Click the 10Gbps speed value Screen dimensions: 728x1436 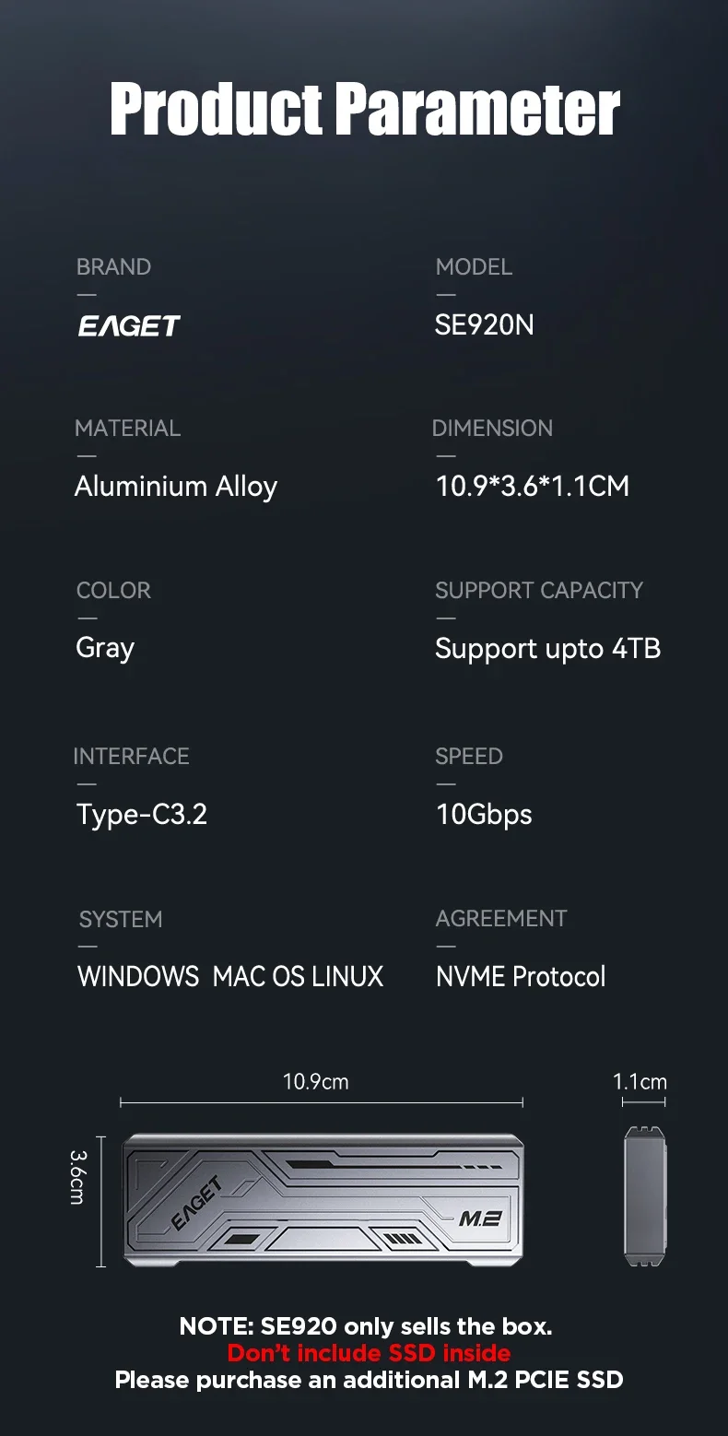484,815
